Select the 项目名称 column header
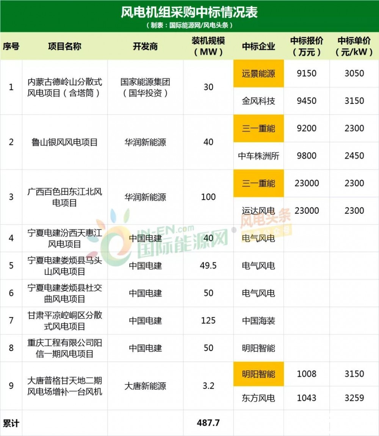The height and width of the screenshot is (436, 379). pos(64,46)
